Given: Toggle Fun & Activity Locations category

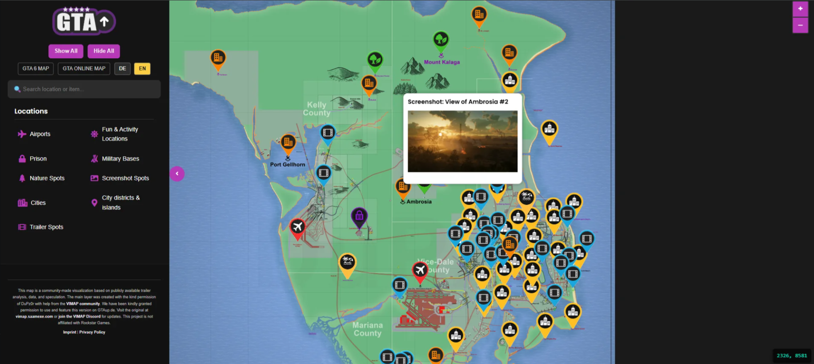Looking at the screenshot, I should click(115, 134).
